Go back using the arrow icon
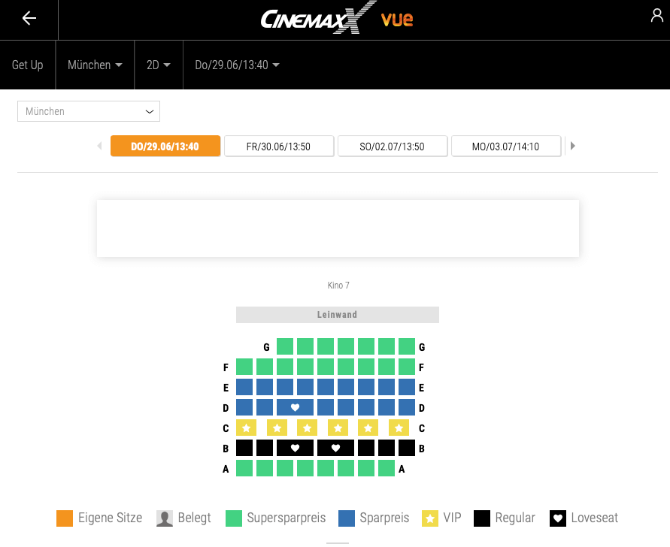Screen dimensions: 670x547 tap(29, 18)
